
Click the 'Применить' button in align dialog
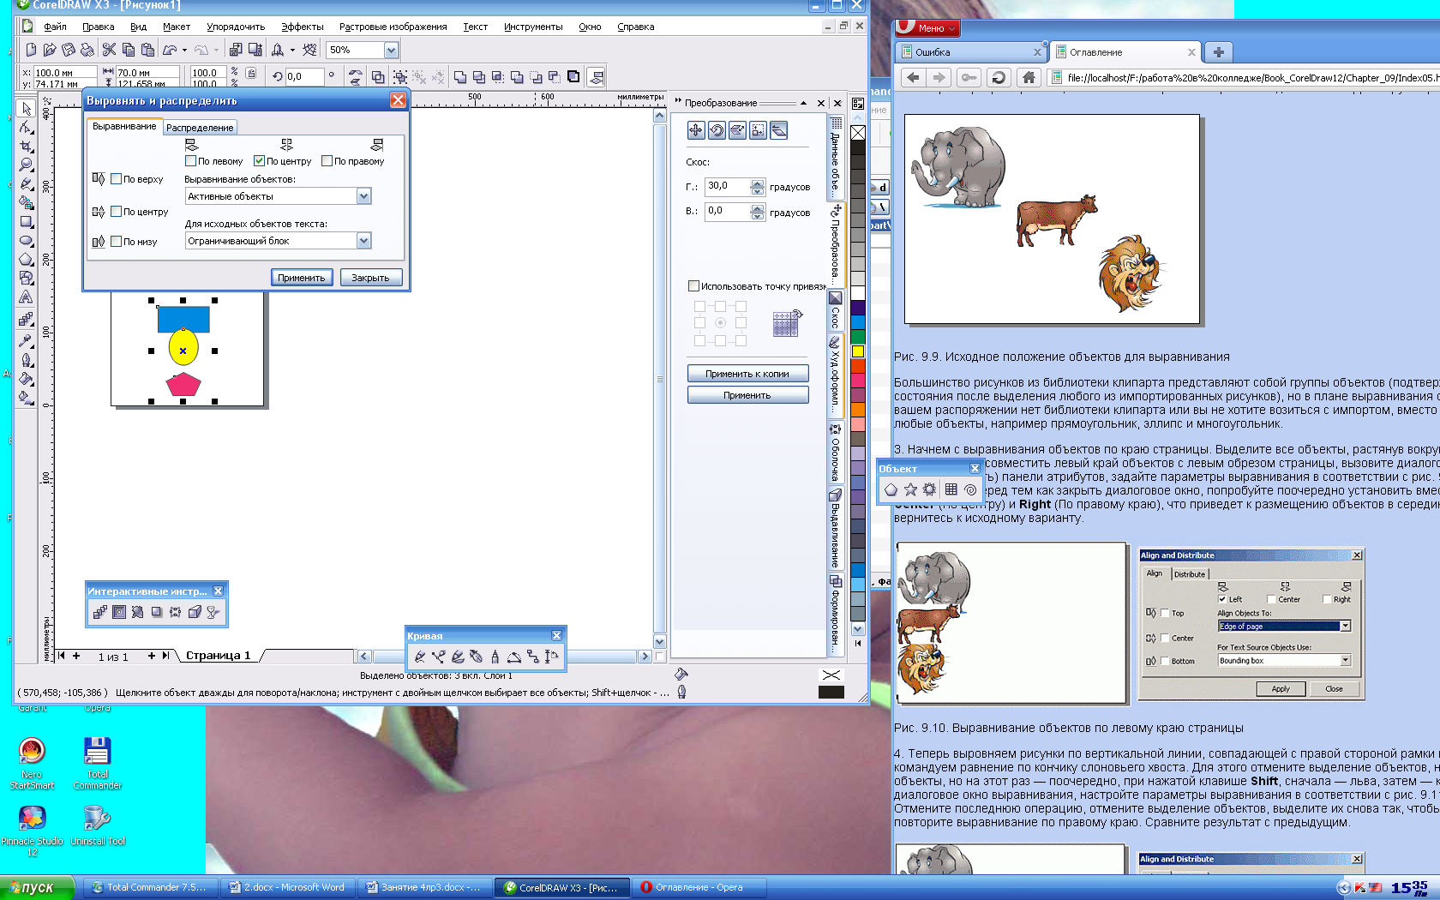[302, 278]
